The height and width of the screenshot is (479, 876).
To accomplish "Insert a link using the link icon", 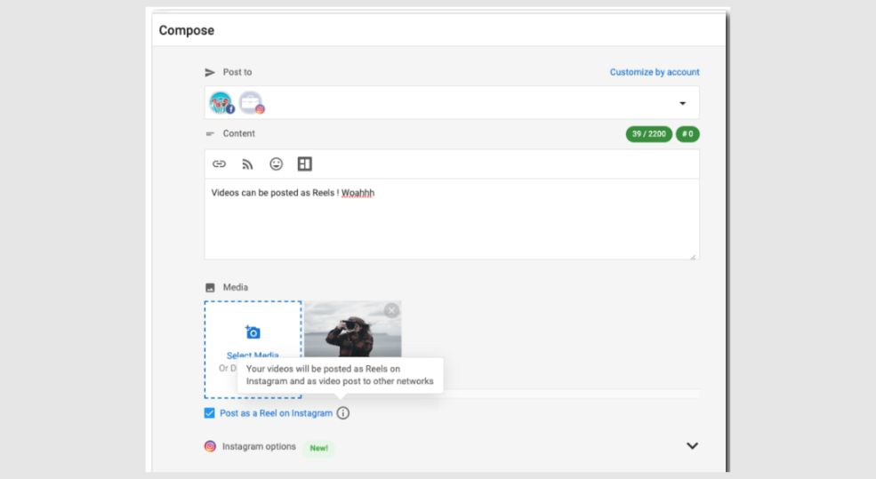I will [x=219, y=164].
